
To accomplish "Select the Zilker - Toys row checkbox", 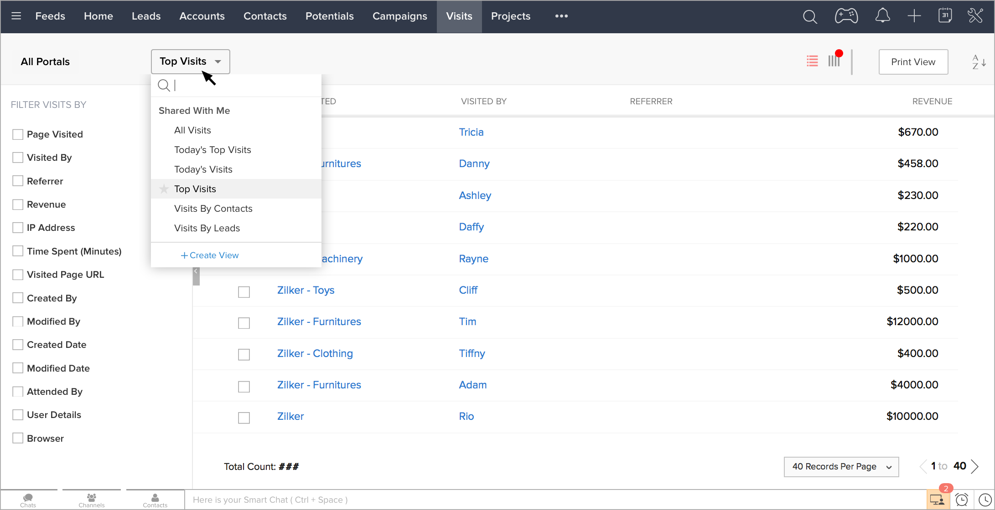I will (244, 291).
